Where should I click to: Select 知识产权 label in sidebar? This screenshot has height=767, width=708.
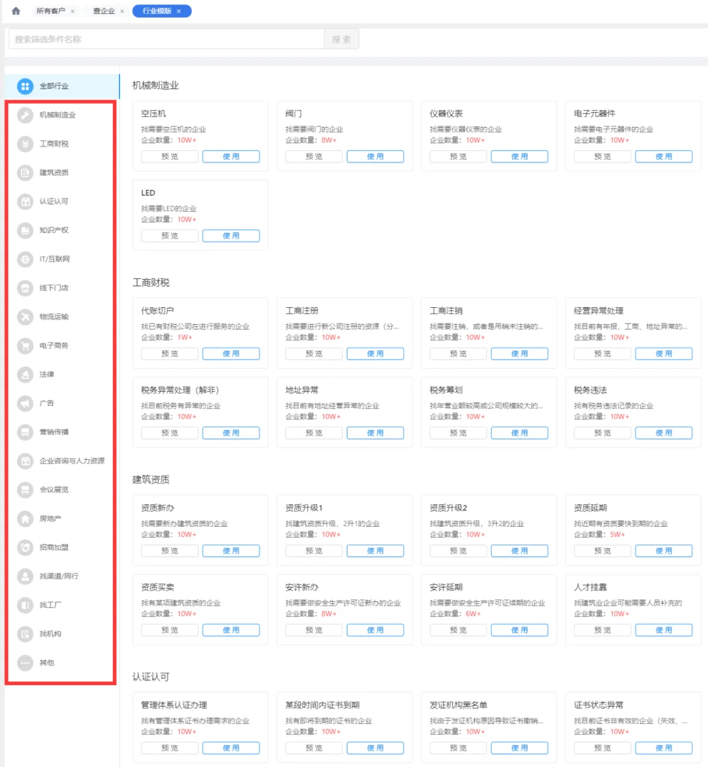(x=54, y=231)
